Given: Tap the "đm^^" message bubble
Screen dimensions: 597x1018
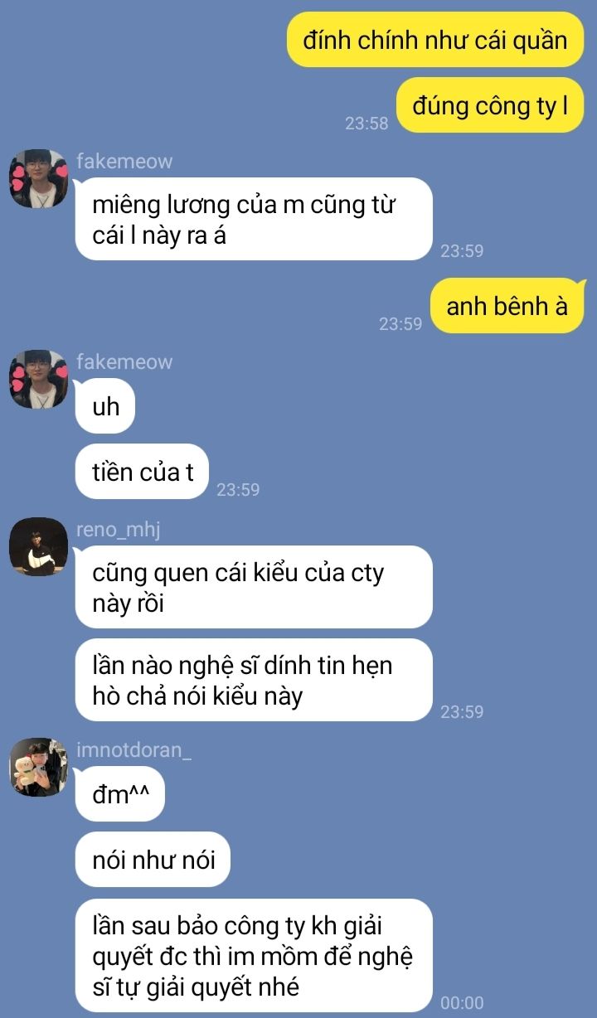Looking at the screenshot, I should (120, 794).
